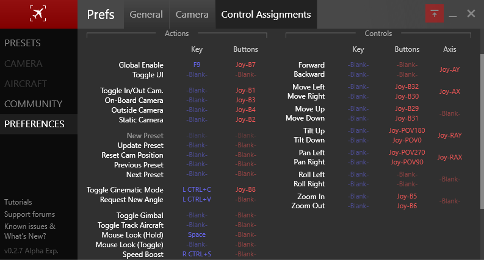Edit Joy-AX axis for Move Left/Right
The image size is (484, 260).
450,91
